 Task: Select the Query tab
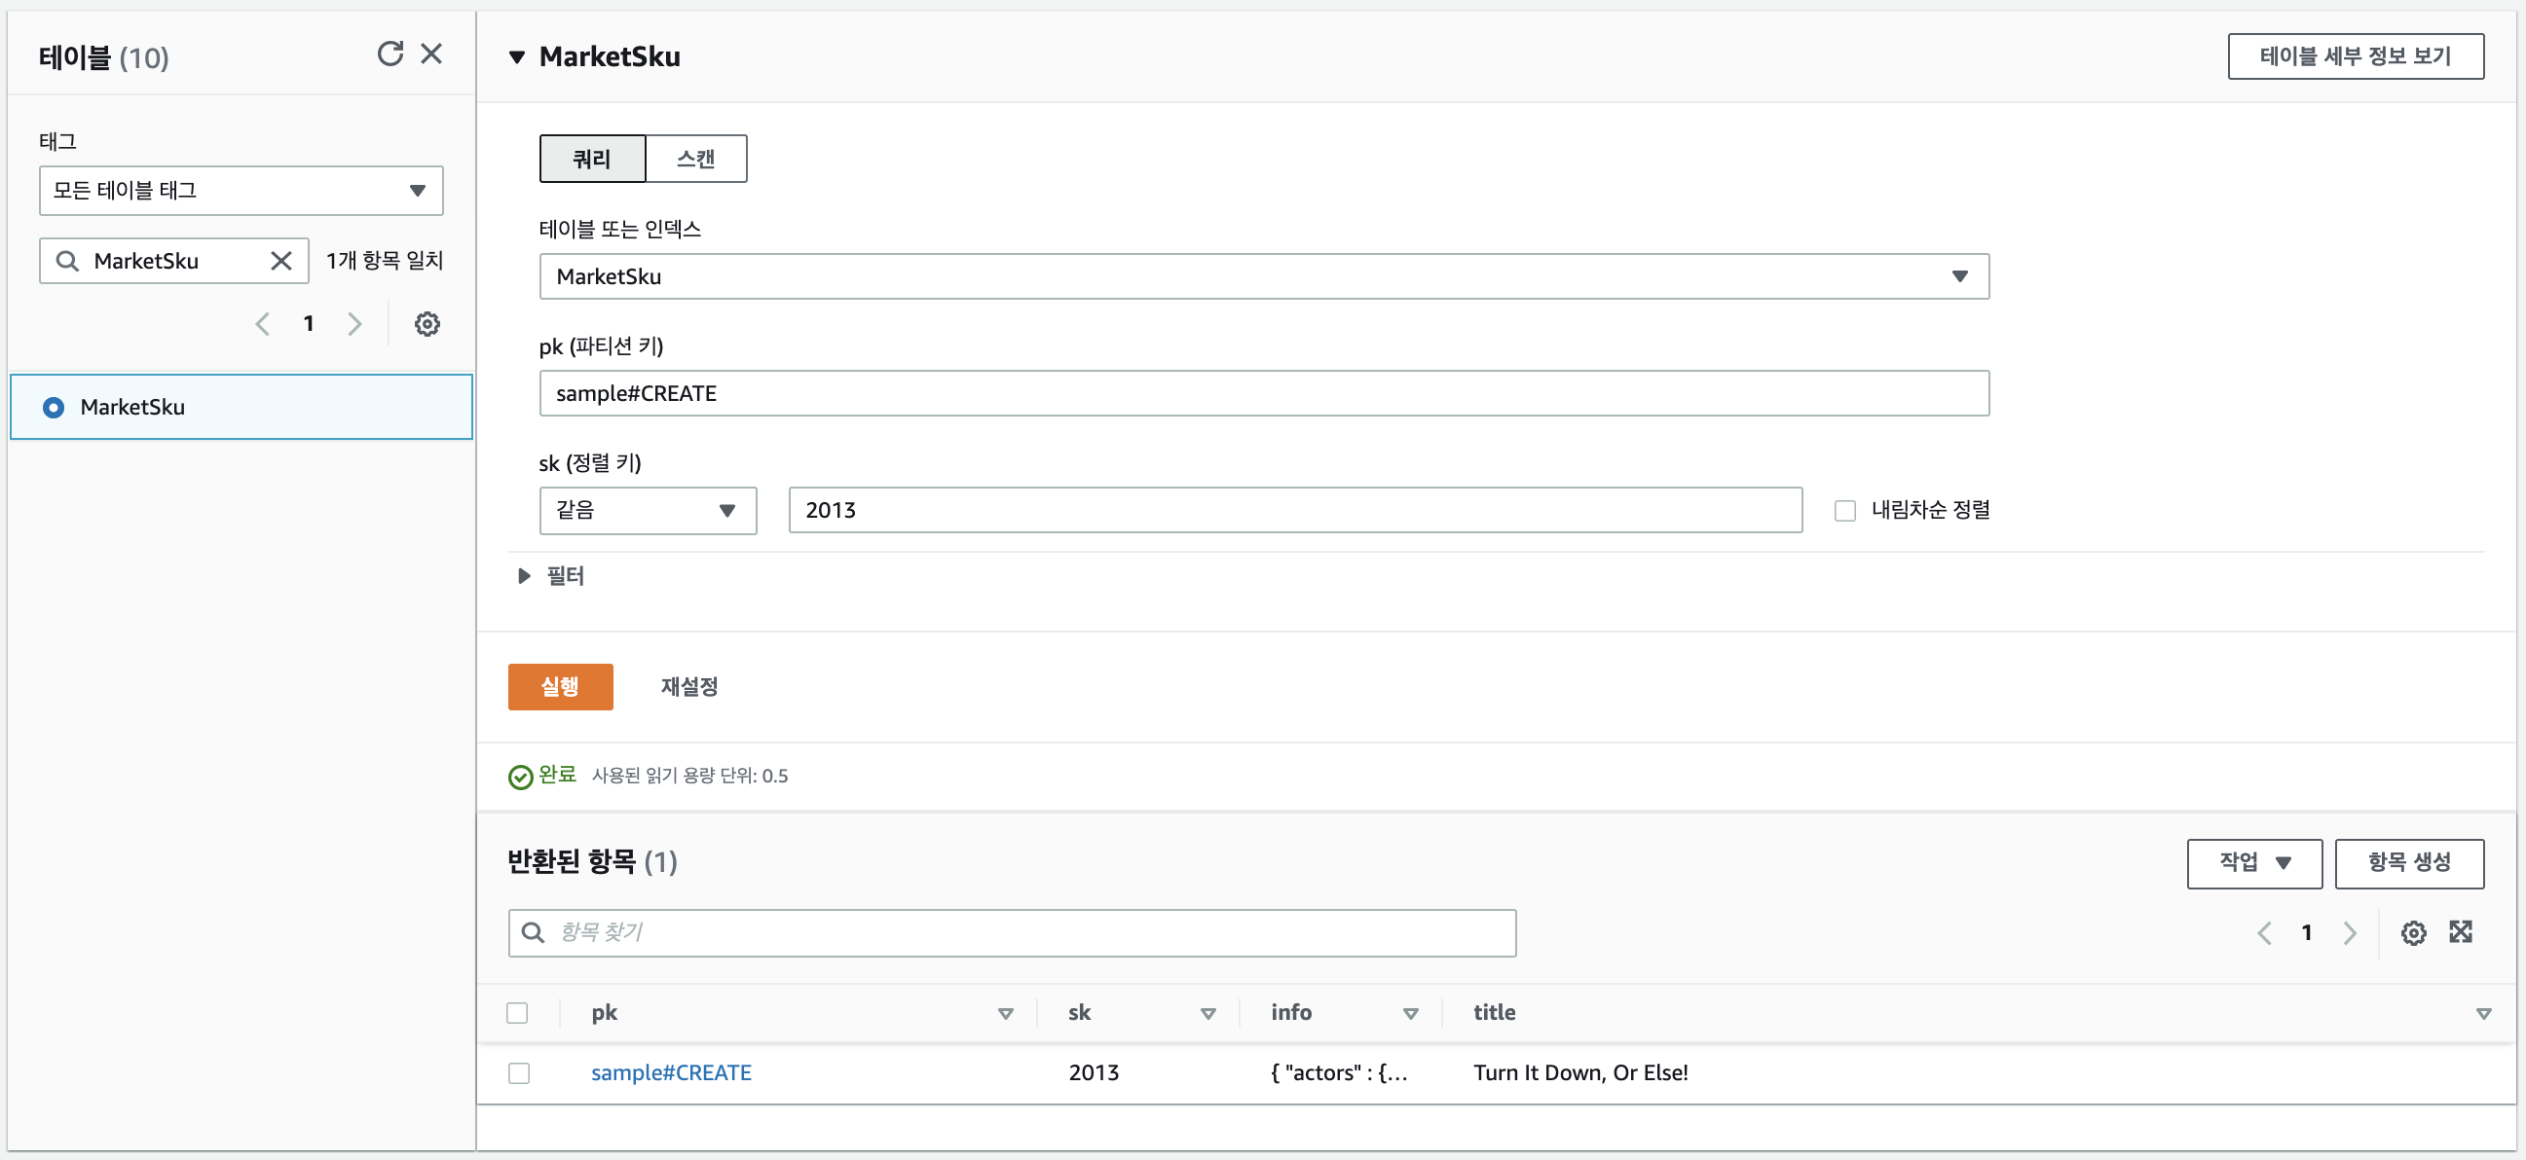pyautogui.click(x=592, y=159)
